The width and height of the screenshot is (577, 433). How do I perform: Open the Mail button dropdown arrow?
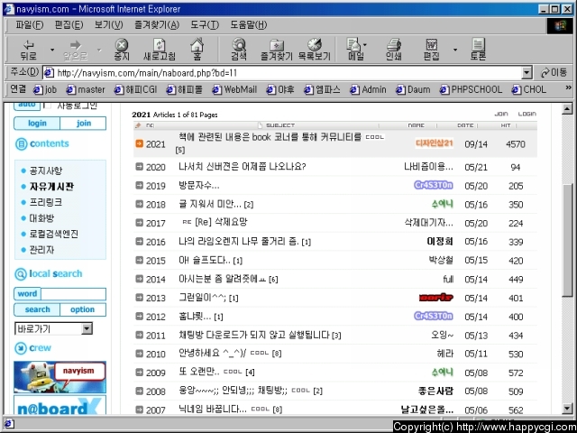pyautogui.click(x=364, y=45)
